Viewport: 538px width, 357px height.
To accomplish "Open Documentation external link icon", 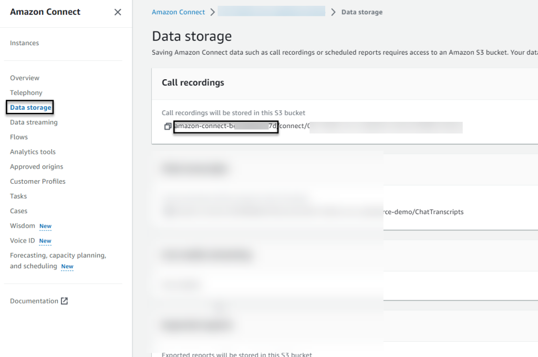I will 65,301.
